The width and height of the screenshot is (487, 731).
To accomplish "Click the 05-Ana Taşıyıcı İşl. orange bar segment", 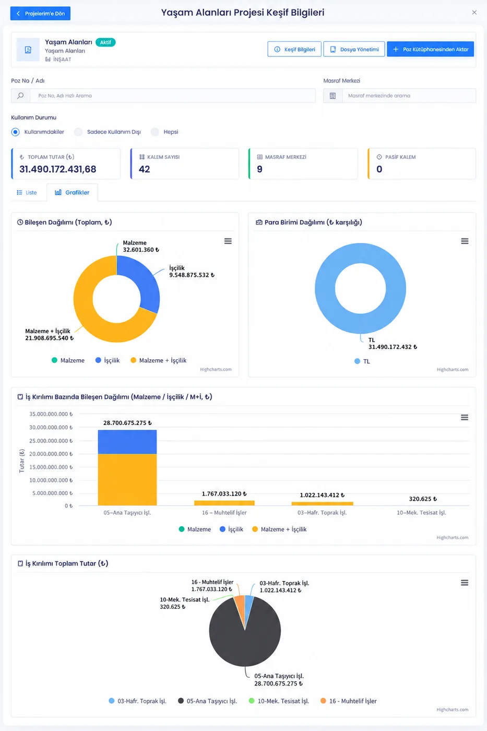I will pyautogui.click(x=127, y=479).
